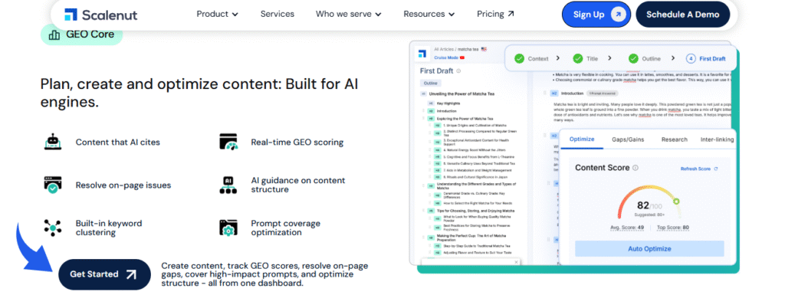Click the Content Score info icon
785x308 pixels.
point(636,168)
